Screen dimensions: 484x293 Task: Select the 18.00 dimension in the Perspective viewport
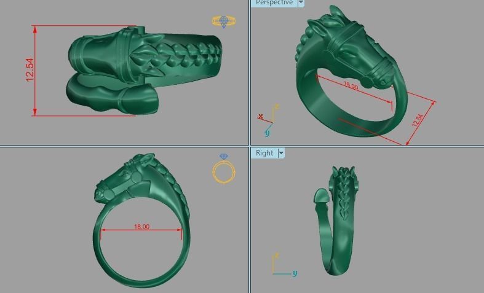coord(351,85)
